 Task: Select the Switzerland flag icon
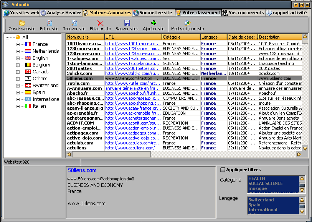[28, 86]
